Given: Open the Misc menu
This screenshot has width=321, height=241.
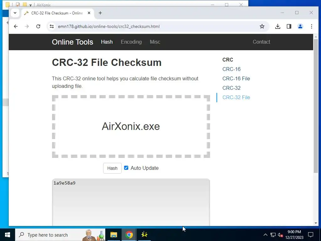Looking at the screenshot, I should click(155, 42).
